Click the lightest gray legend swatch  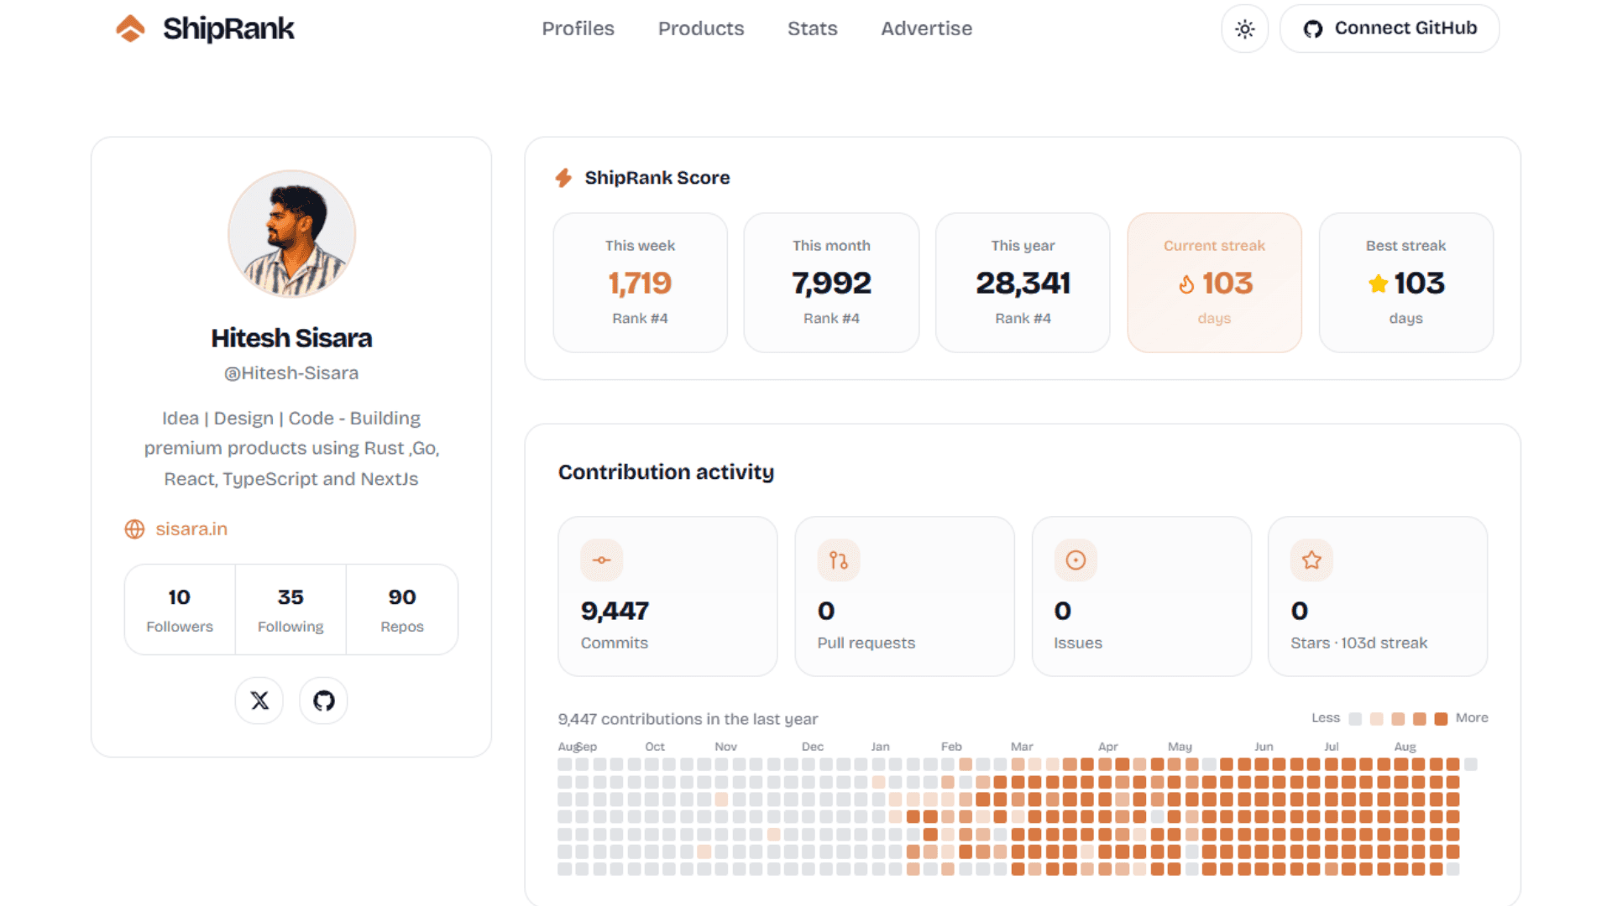point(1355,719)
